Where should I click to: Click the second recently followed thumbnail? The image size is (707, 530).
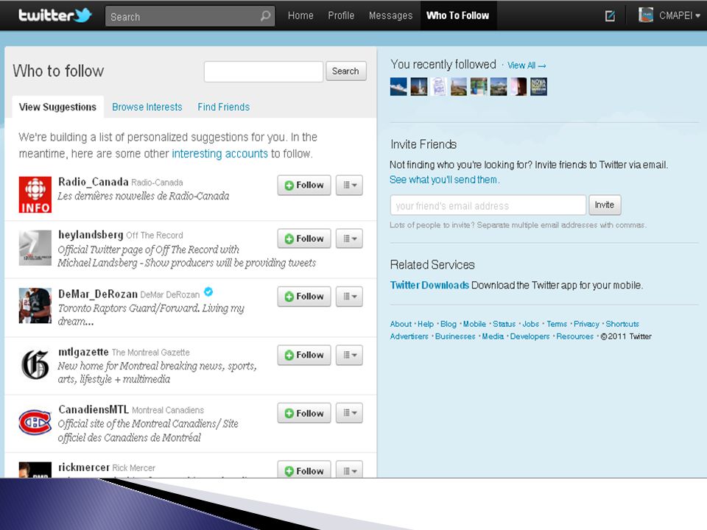click(418, 87)
